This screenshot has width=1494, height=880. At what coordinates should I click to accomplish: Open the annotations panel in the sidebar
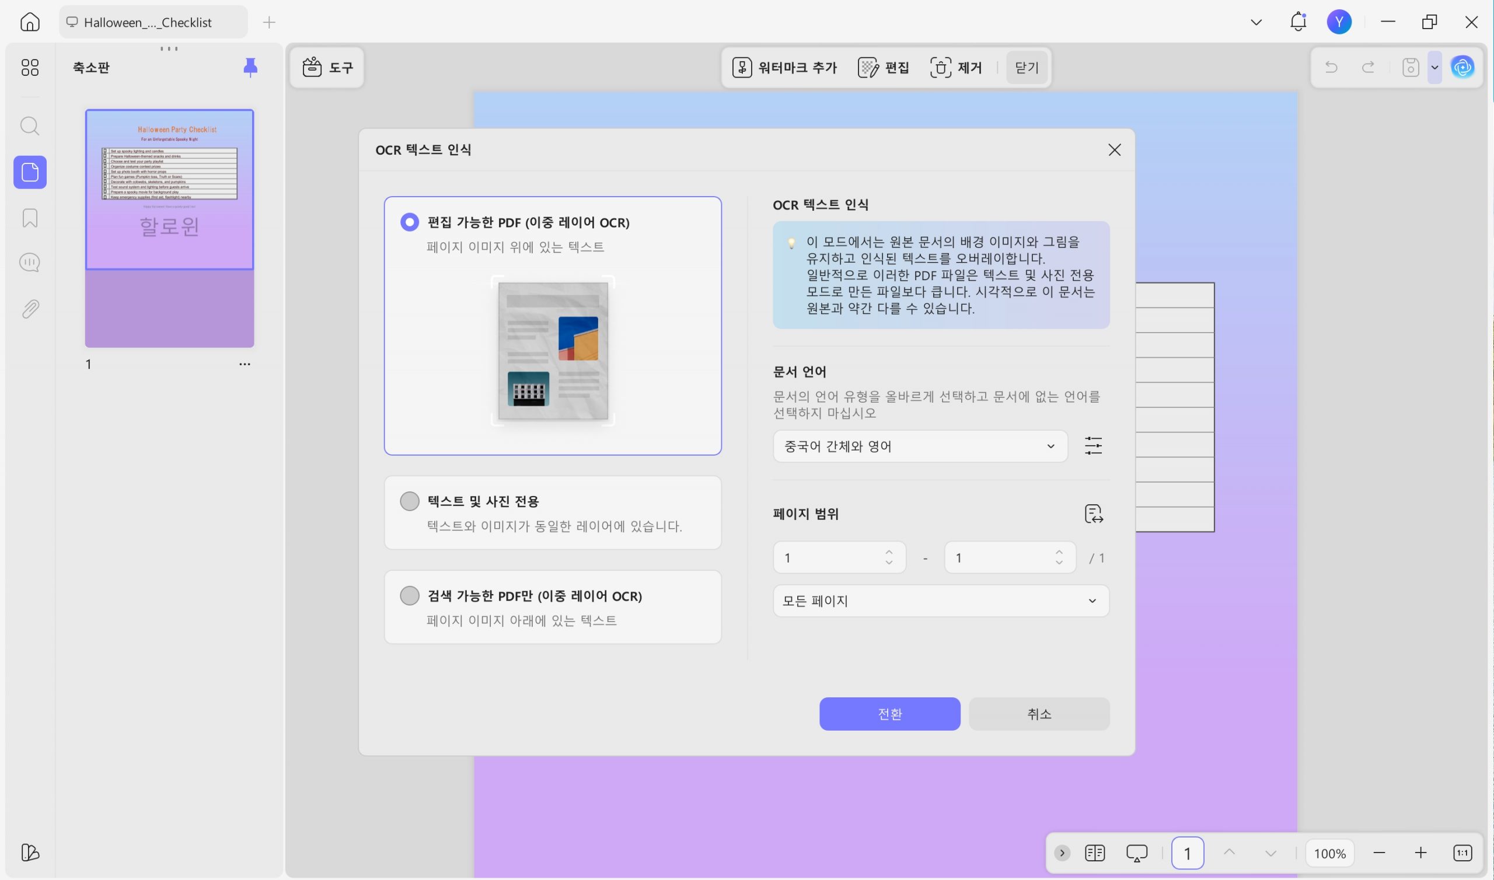(x=30, y=262)
